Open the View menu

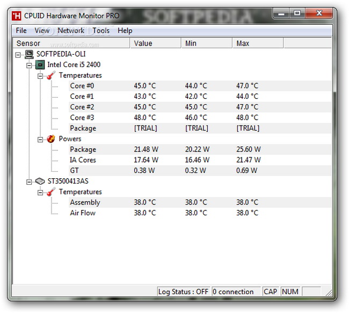tap(42, 31)
